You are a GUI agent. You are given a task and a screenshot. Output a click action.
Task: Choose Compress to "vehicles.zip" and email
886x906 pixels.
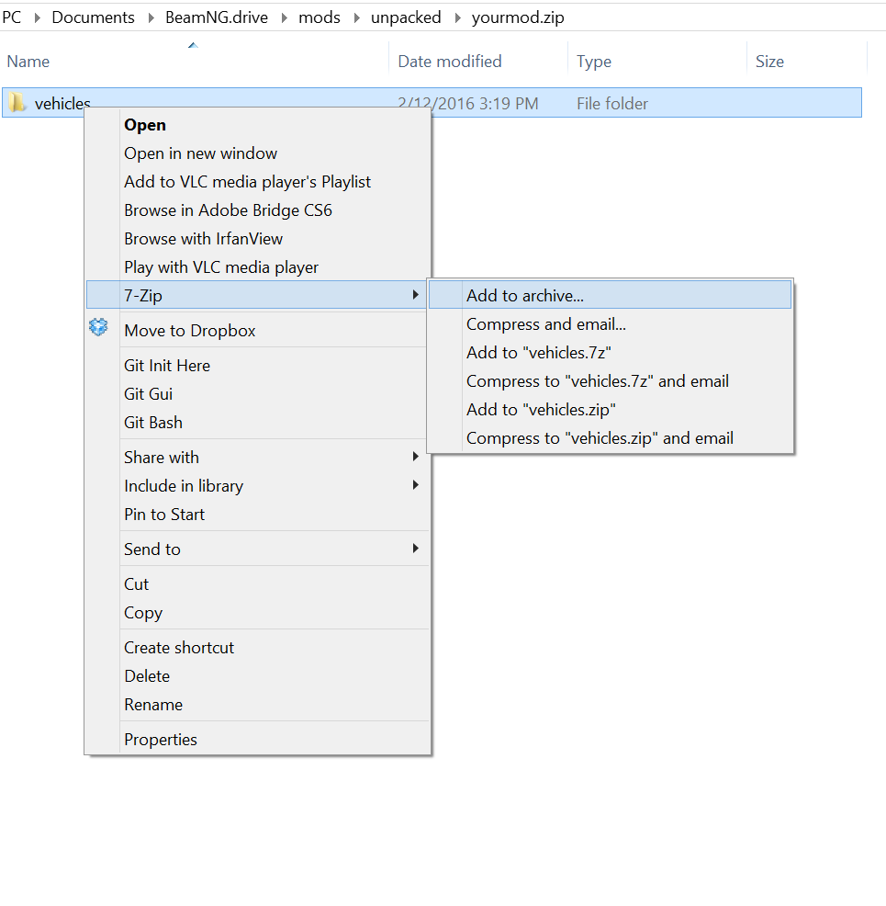click(610, 438)
